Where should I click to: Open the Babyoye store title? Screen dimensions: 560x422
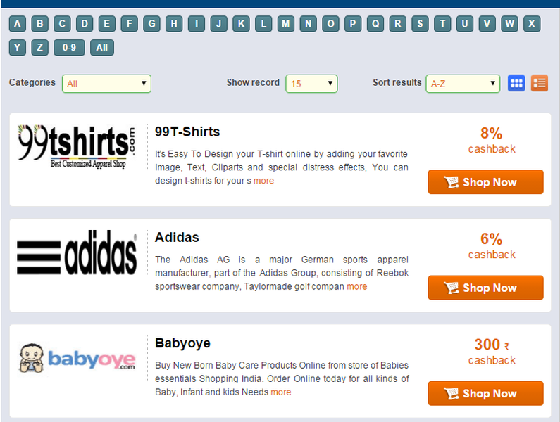coord(182,343)
